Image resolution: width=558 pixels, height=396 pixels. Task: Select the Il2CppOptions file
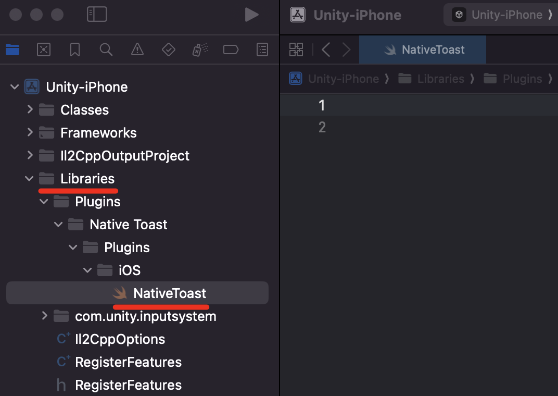pos(120,339)
